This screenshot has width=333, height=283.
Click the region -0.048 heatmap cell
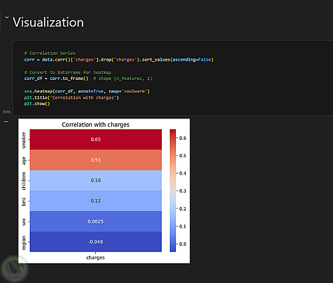click(x=96, y=242)
